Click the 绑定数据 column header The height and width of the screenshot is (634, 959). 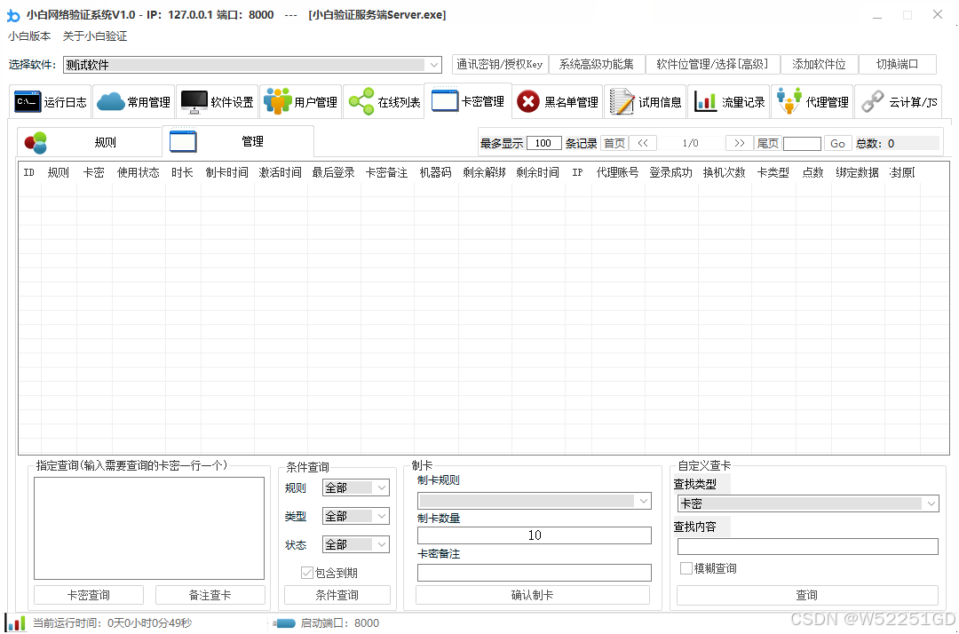858,172
